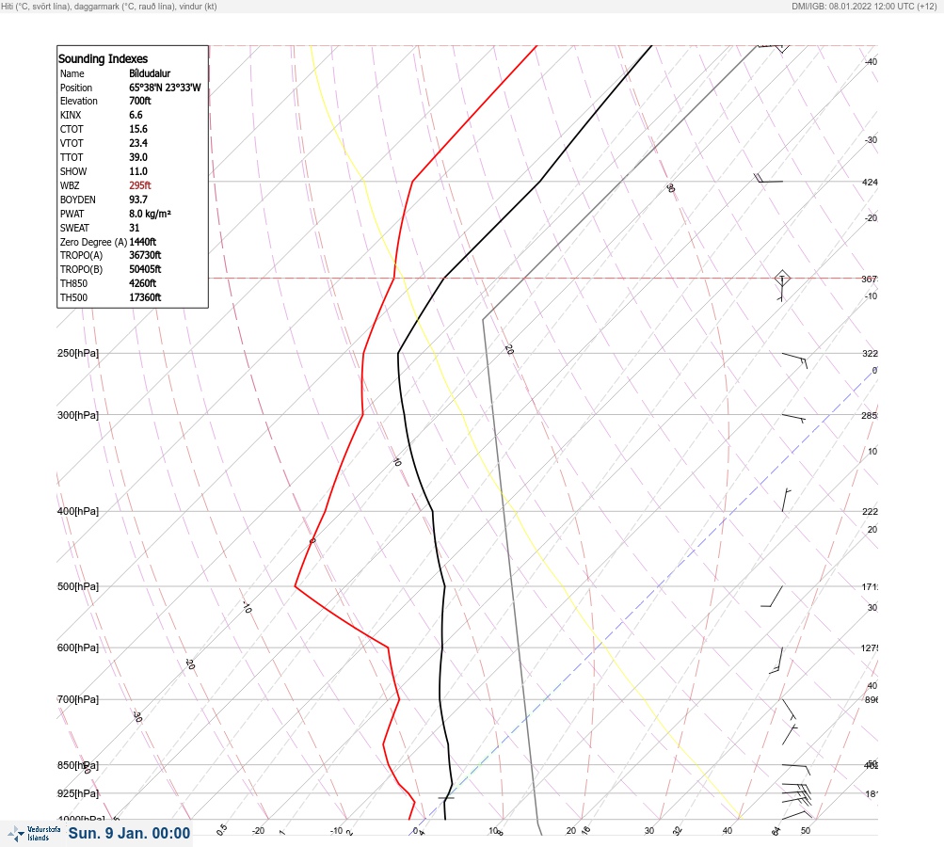Click the '600[hPa]' pressure level label
The height and width of the screenshot is (847, 944).
point(78,647)
